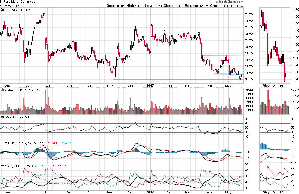Click the 12.00 price axis label
The width and height of the screenshot is (299, 194).
tap(249, 46)
